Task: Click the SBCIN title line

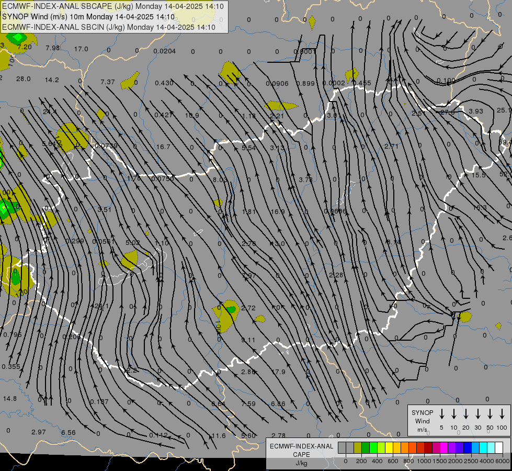Action: (109, 27)
